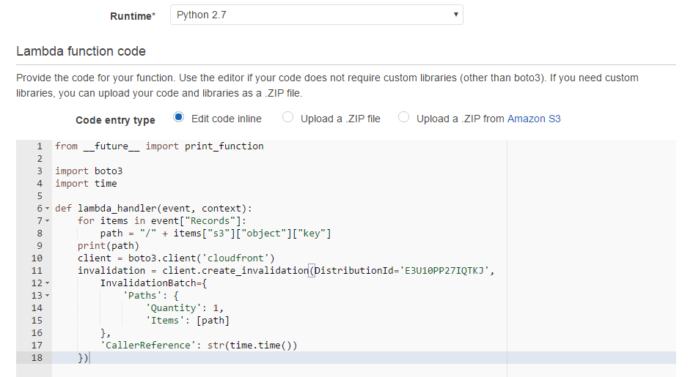Screen dimensions: 693x377
Task: Click line number 1 in the gutter
Action: [40, 146]
